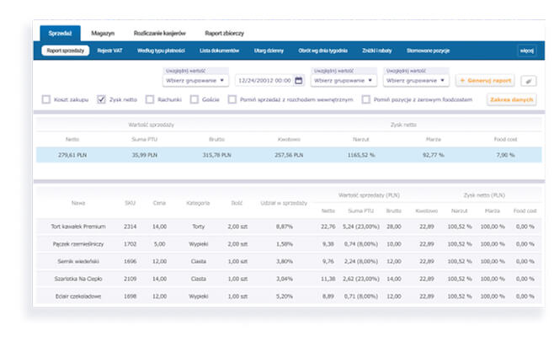The width and height of the screenshot is (554, 352).
Task: Uncheck the Zysk netto checkbox
Action: tap(101, 99)
